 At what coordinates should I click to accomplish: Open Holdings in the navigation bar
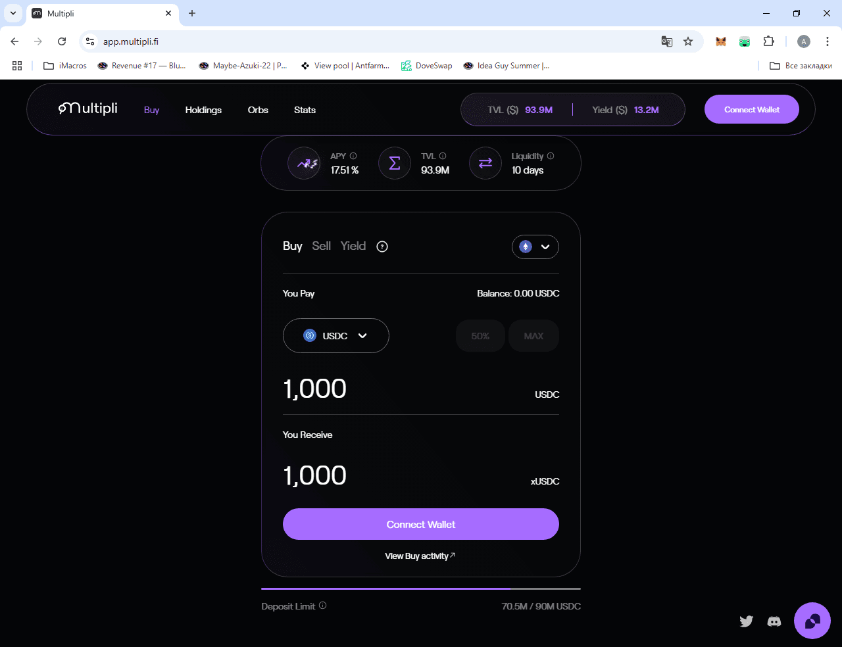[x=203, y=110]
